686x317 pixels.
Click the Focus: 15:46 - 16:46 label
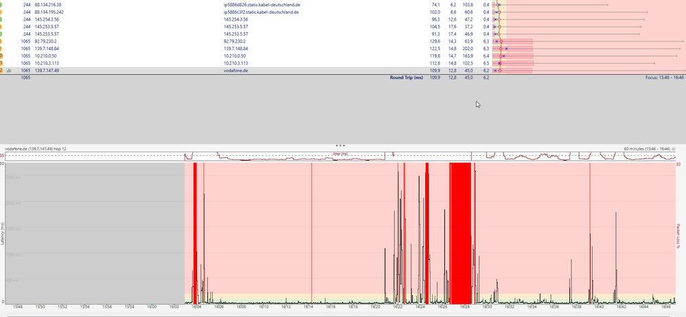(x=665, y=78)
